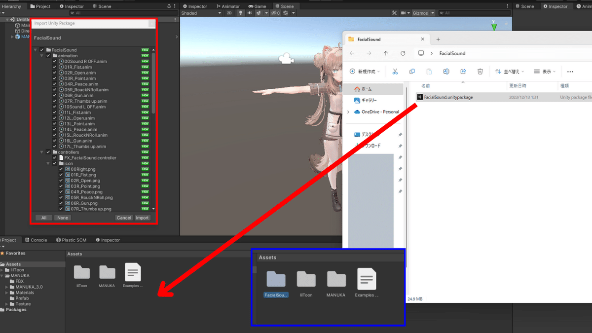
Task: Open Hierarchy panel three-dot menu
Action: tap(176, 6)
